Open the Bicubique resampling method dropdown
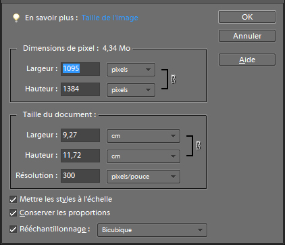Screen dimensions: 285x245 tap(152, 230)
